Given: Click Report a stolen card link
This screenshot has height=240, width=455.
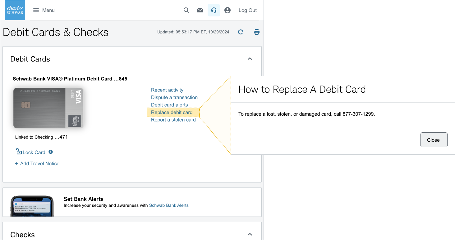Looking at the screenshot, I should 173,120.
